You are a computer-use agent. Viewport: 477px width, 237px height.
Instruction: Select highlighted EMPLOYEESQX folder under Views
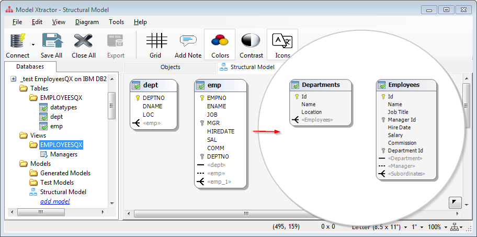tap(61, 145)
